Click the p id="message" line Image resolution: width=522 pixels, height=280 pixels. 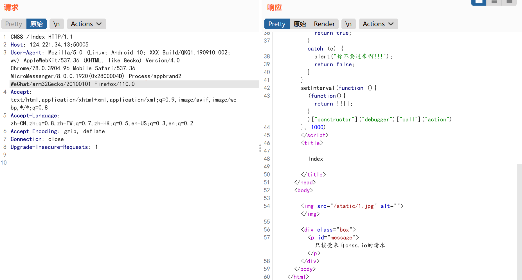[333, 238]
